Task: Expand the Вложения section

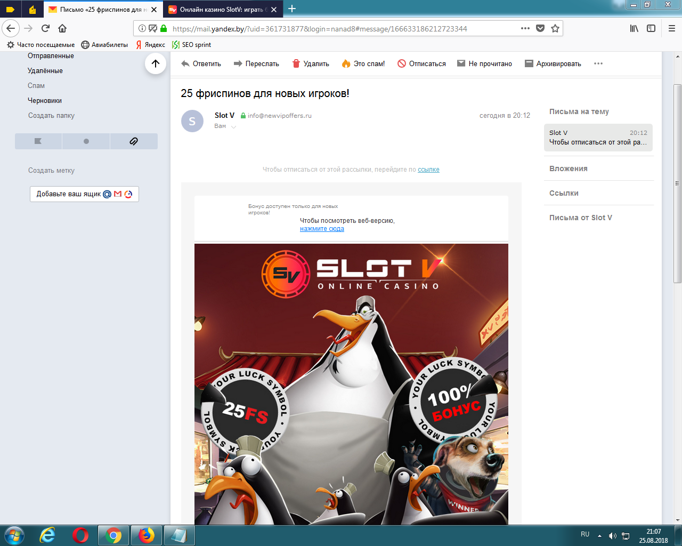Action: pyautogui.click(x=569, y=168)
